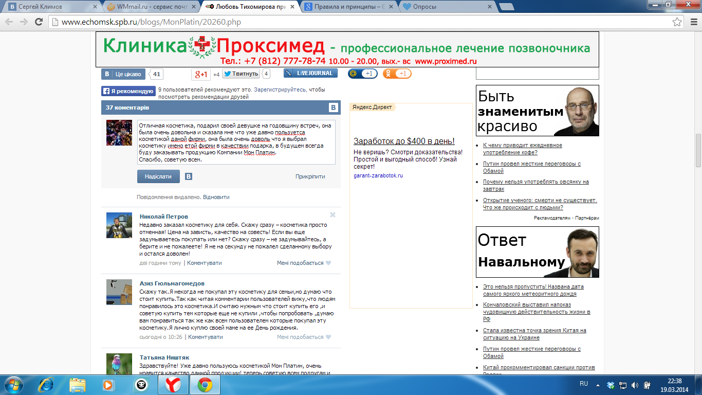
Task: Click Проксимед clinic banner ad
Action: 347,49
